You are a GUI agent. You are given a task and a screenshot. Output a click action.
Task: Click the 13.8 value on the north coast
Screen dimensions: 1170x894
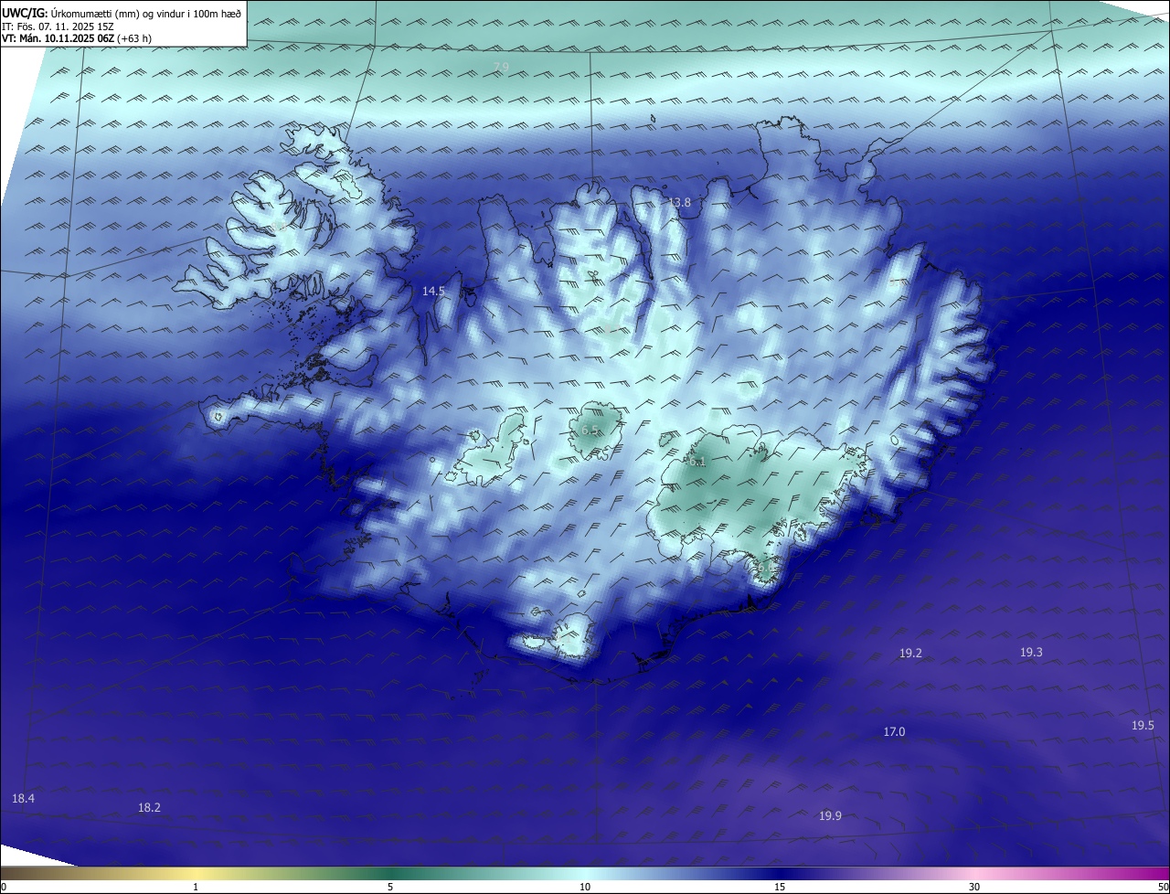pos(679,202)
